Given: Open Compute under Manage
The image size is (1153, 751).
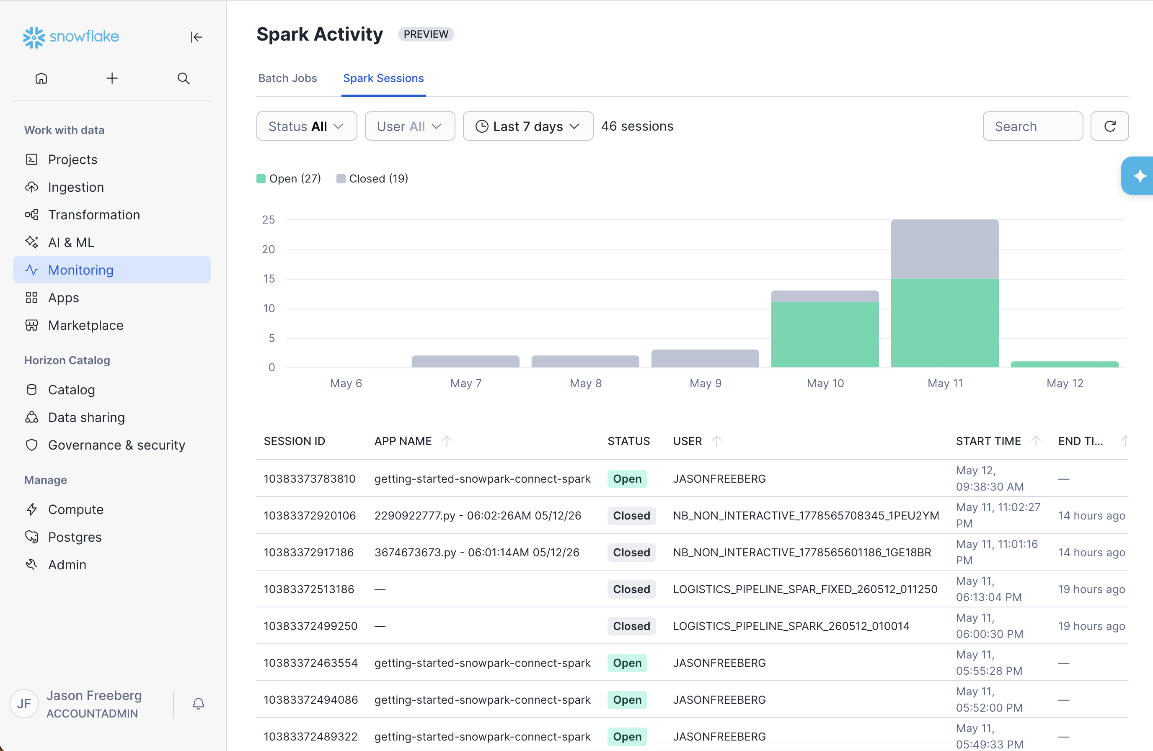Looking at the screenshot, I should (112, 509).
